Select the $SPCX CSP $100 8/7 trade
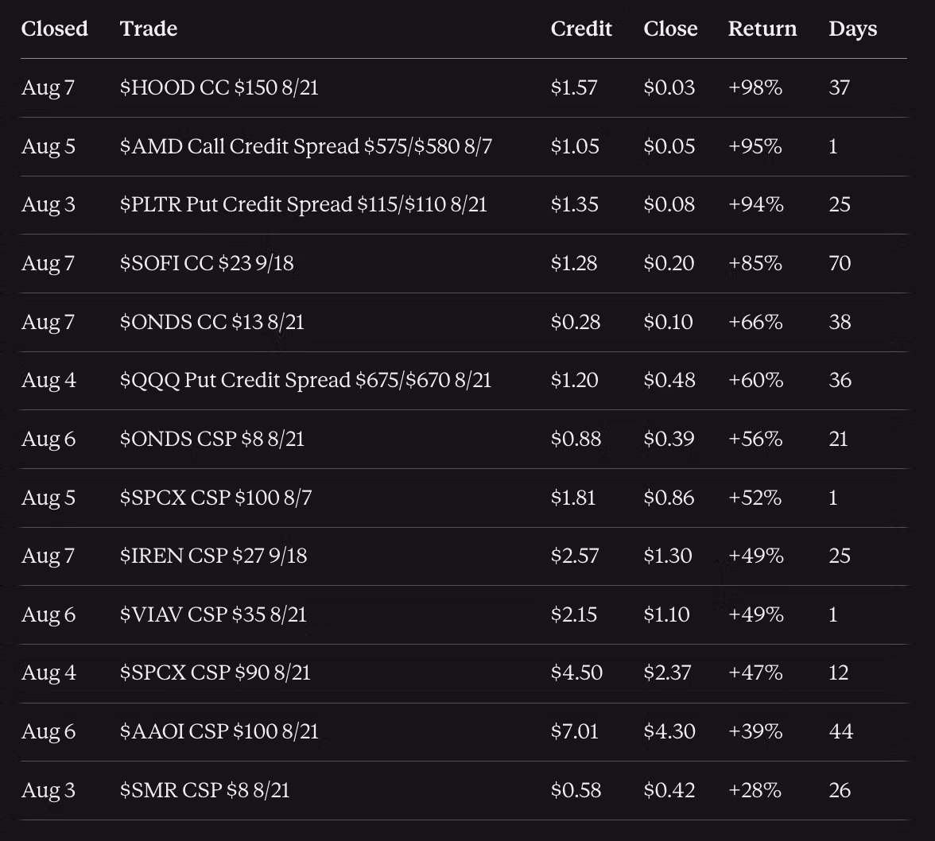This screenshot has height=841, width=935. coord(216,497)
